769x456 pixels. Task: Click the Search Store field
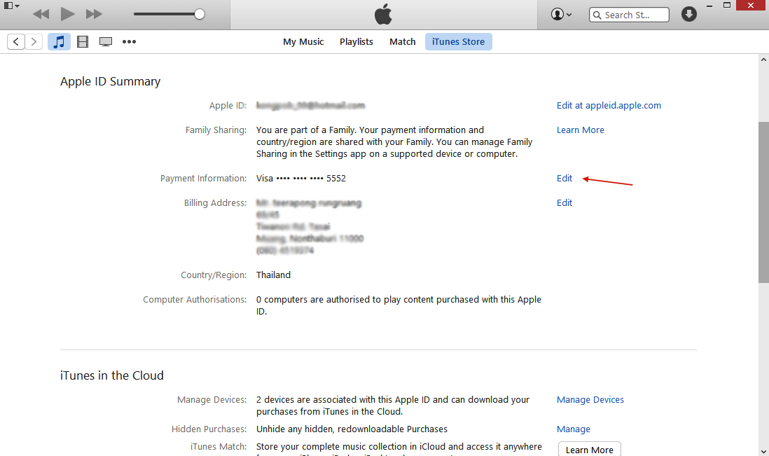point(629,15)
